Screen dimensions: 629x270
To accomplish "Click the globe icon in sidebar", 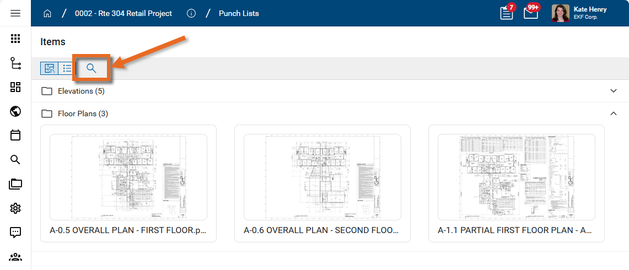I will tap(15, 111).
